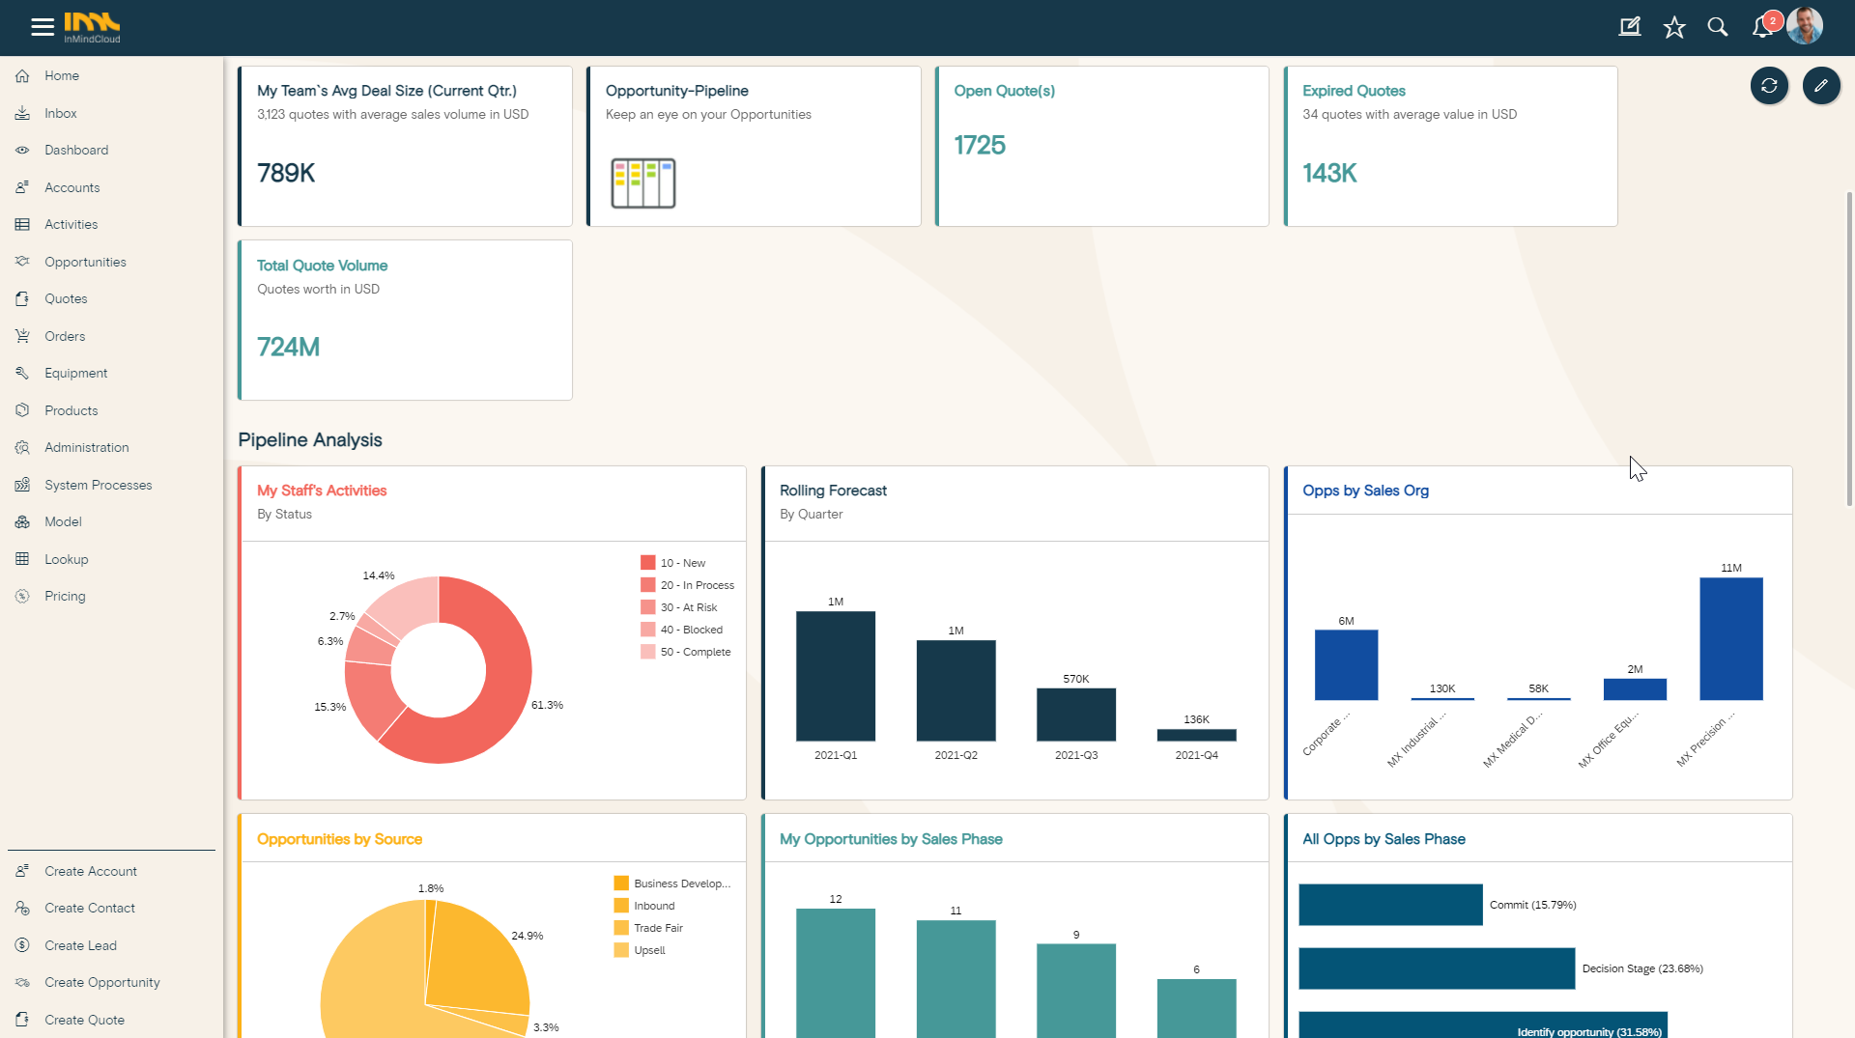This screenshot has height=1038, width=1855.
Task: Toggle the Inbound legend swatch
Action: click(x=621, y=906)
